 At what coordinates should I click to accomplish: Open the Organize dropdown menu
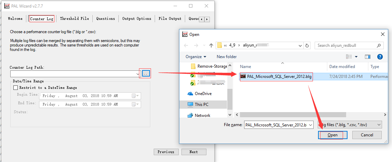click(196, 57)
